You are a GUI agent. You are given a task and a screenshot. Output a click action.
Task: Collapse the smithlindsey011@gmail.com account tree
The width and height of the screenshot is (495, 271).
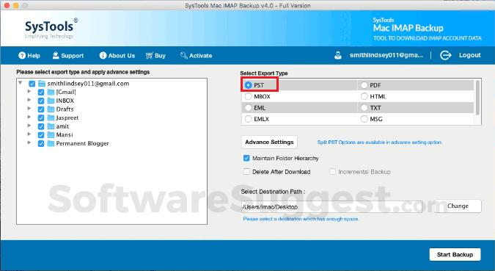click(x=21, y=83)
